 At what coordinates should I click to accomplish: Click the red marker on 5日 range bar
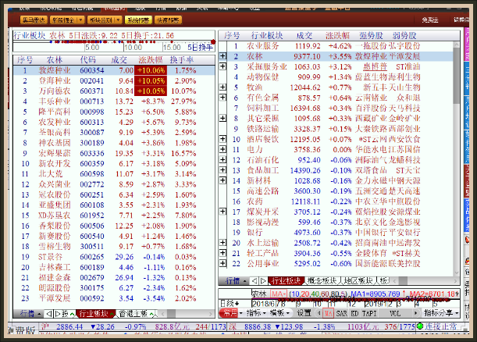[213, 41]
